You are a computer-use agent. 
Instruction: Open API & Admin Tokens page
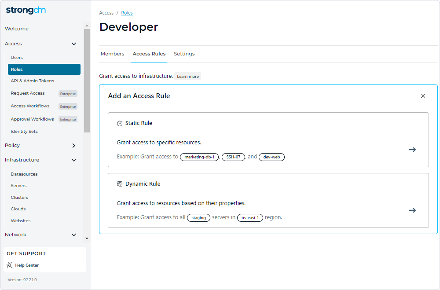point(32,81)
